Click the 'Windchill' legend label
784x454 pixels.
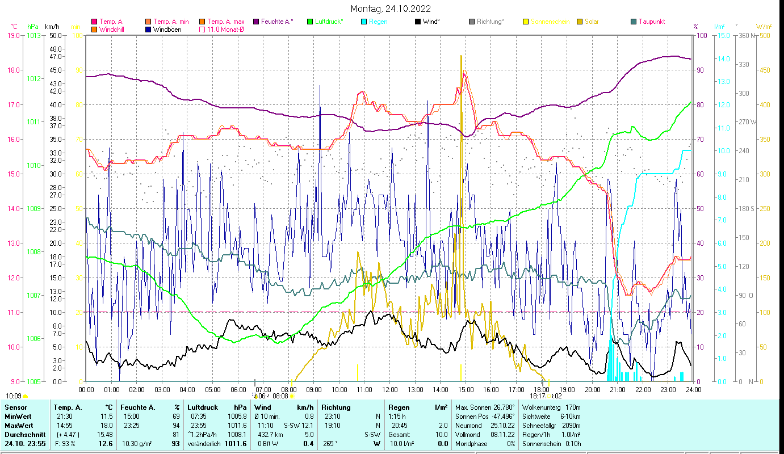click(x=112, y=29)
